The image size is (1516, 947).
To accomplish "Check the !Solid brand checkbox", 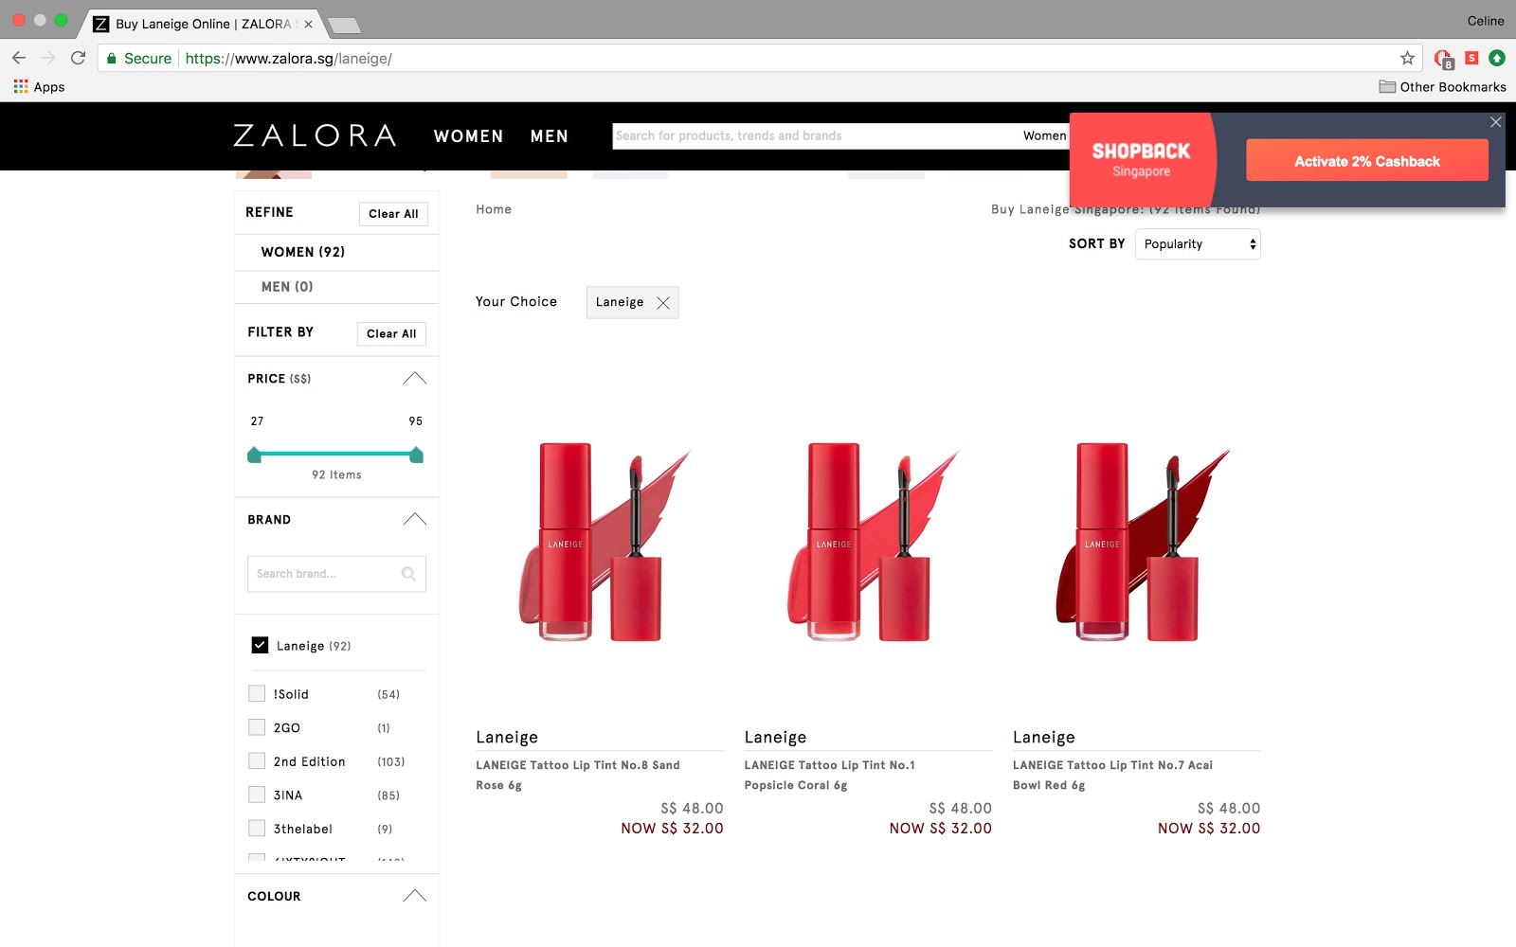I will [257, 694].
